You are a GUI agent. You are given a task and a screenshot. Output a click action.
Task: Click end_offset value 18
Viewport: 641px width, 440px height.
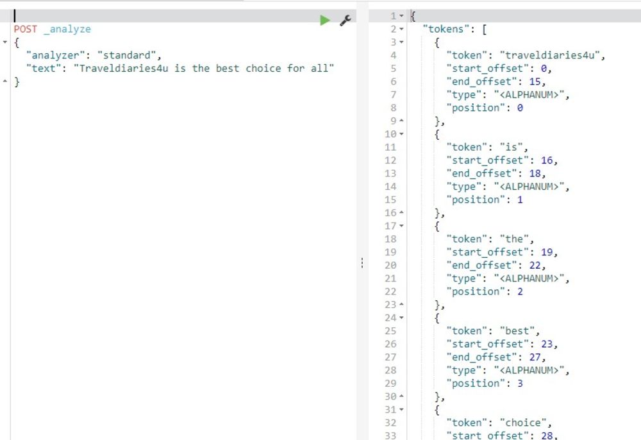[x=535, y=173]
